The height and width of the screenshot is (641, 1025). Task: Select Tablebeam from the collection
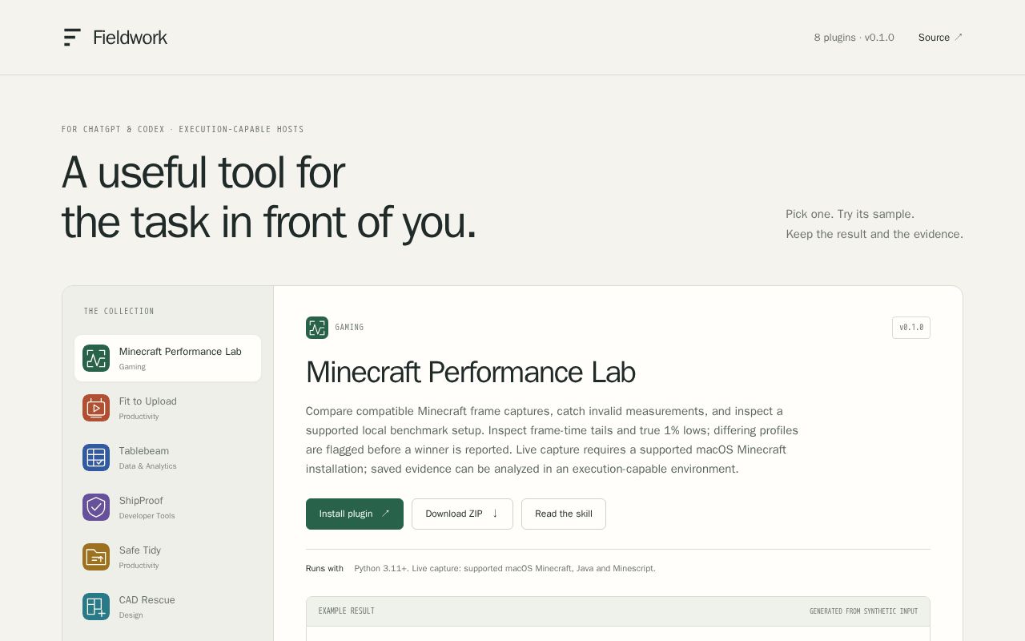[x=167, y=458]
